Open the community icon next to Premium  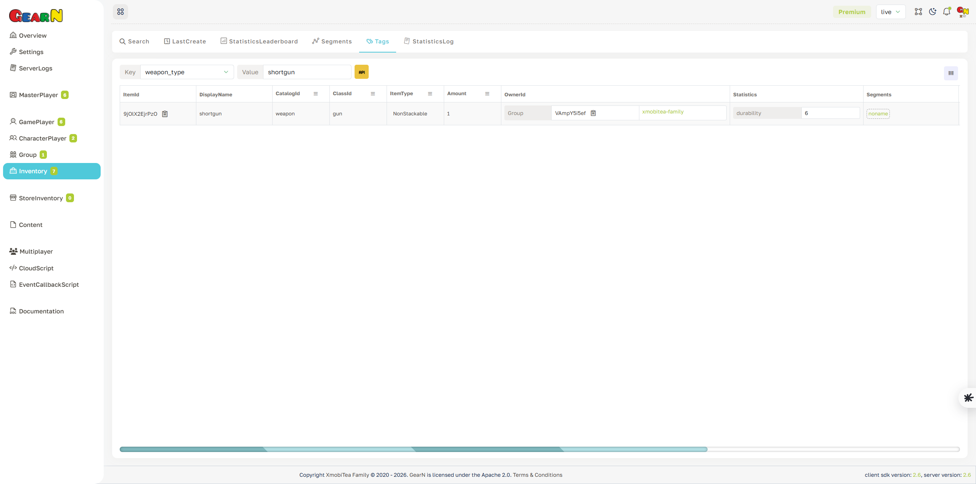point(918,11)
